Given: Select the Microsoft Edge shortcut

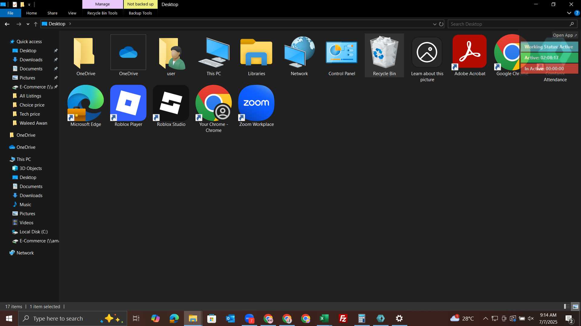Looking at the screenshot, I should [86, 106].
